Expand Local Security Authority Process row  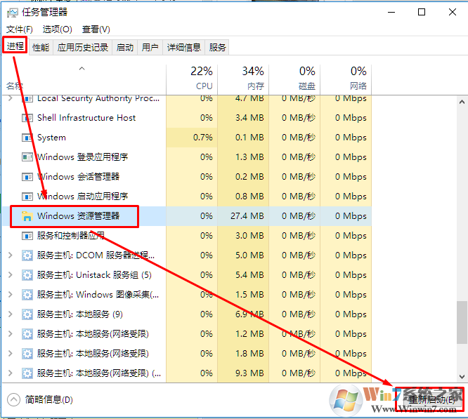coord(11,98)
